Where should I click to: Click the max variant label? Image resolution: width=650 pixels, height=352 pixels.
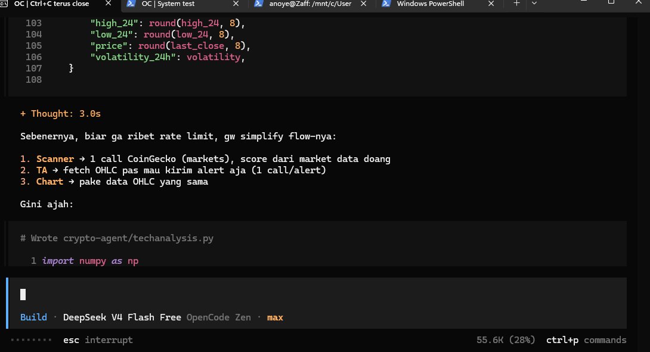click(x=275, y=317)
